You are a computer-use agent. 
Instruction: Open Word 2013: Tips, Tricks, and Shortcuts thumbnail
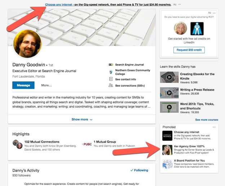(x=169, y=107)
